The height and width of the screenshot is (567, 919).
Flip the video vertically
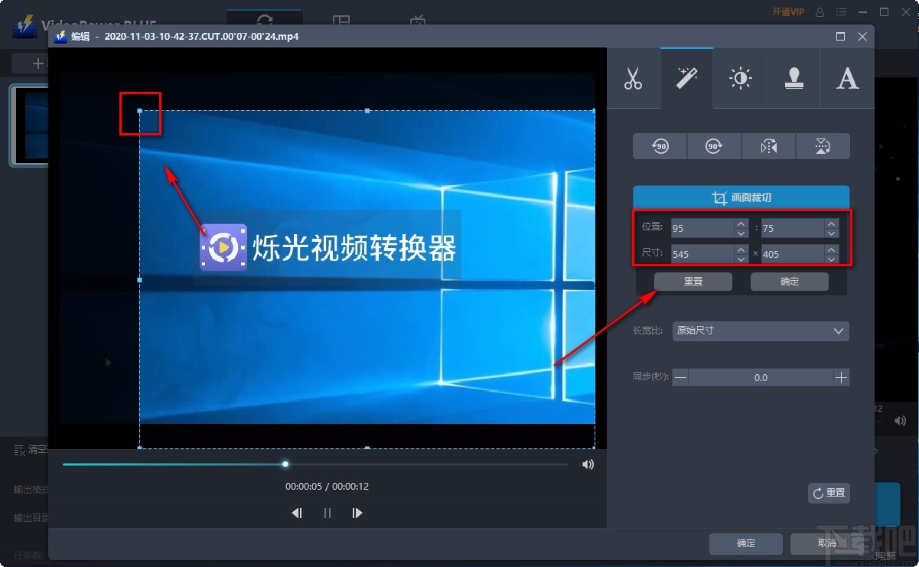click(x=823, y=146)
